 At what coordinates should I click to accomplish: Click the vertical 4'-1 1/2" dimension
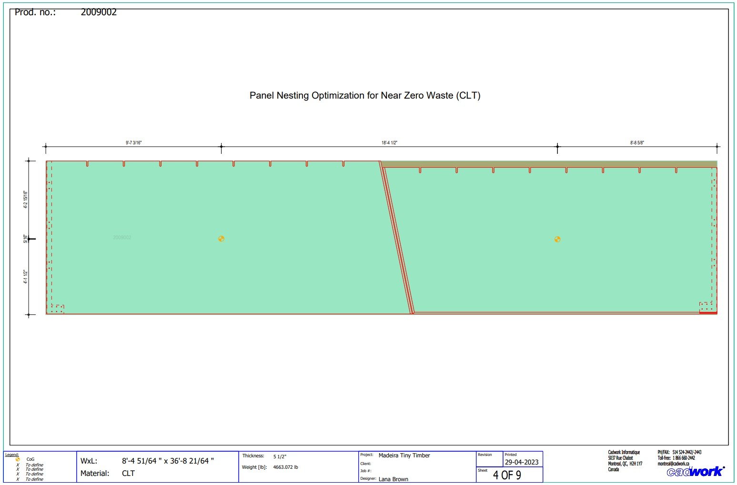tap(25, 277)
